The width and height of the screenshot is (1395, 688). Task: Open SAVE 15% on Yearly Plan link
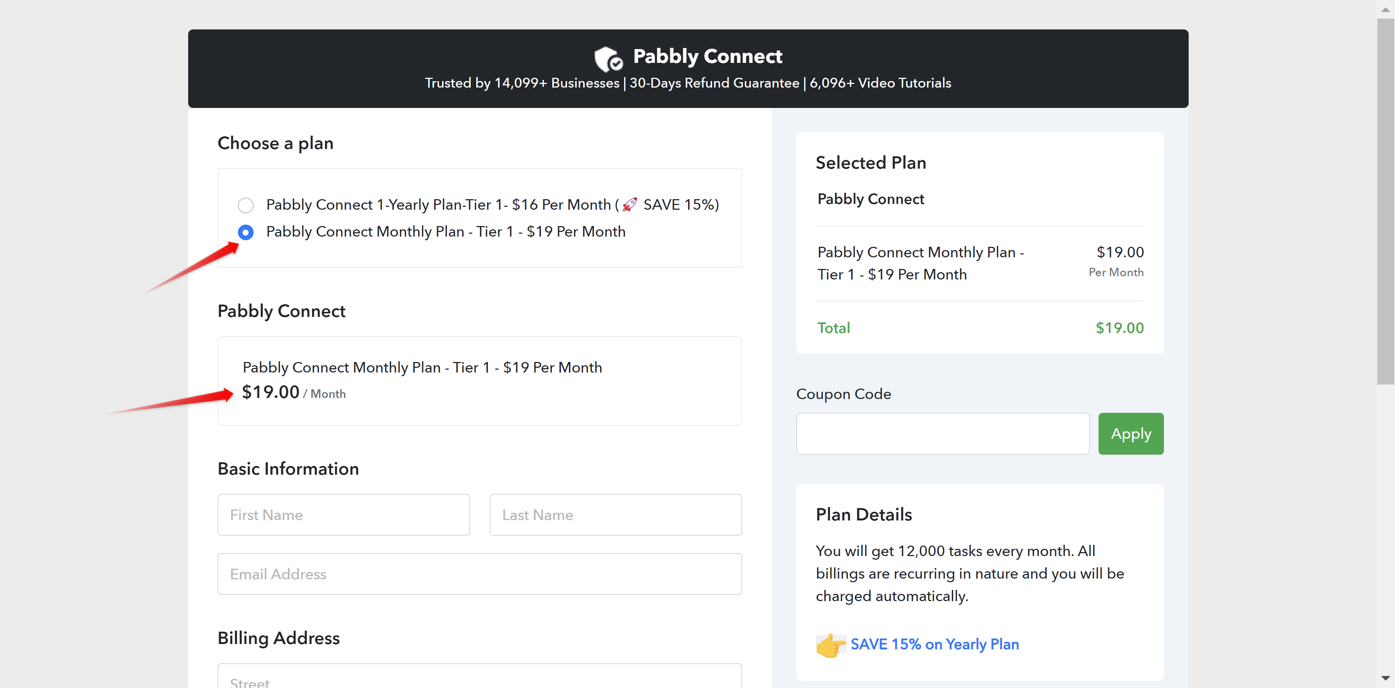[x=934, y=644]
